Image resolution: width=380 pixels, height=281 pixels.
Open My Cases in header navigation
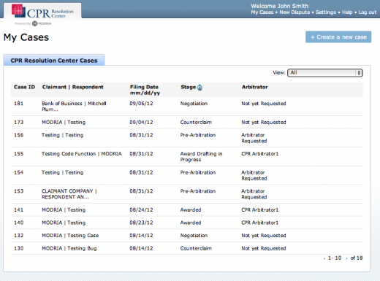pos(262,12)
